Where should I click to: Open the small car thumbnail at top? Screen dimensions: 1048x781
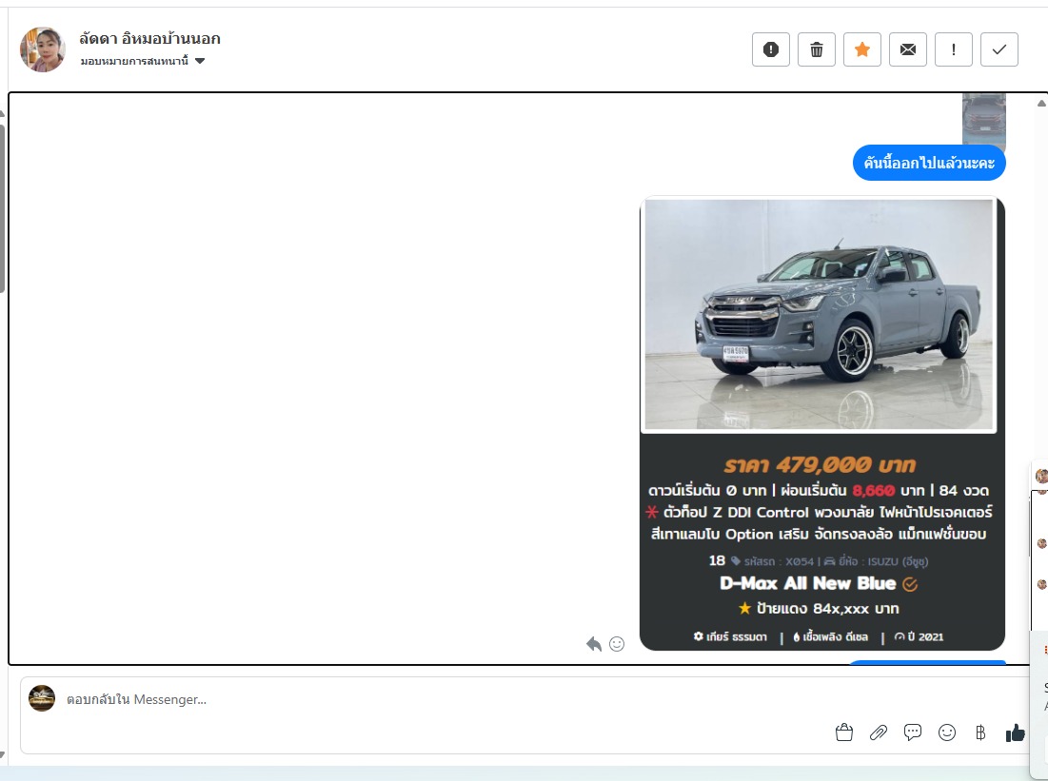[x=984, y=119]
